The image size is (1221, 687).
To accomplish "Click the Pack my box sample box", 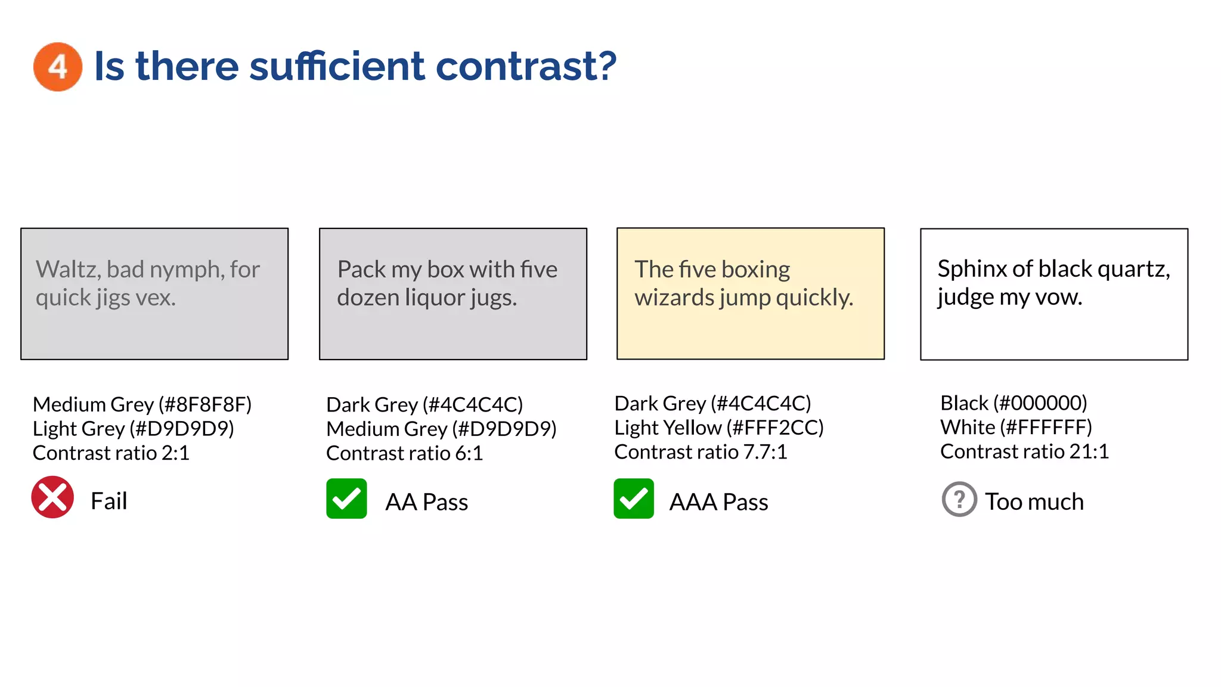I will coord(453,293).
